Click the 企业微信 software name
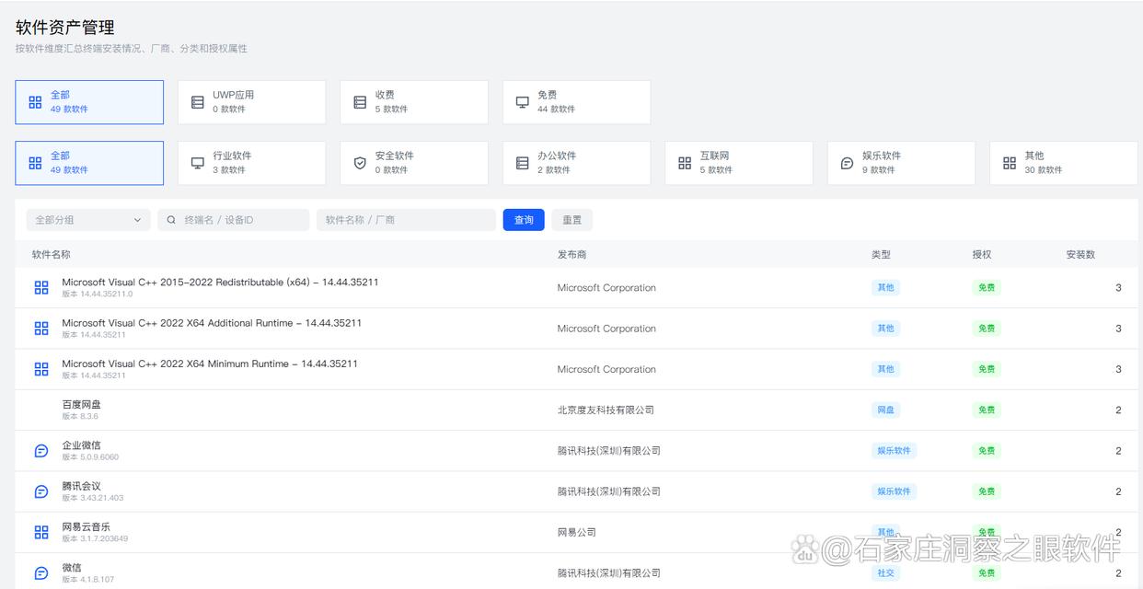The width and height of the screenshot is (1143, 589). tap(82, 445)
